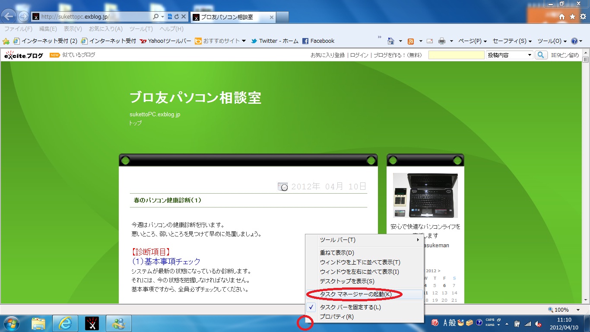The width and height of the screenshot is (590, 332).
Task: Click the Home icon in IE header
Action: tap(562, 16)
